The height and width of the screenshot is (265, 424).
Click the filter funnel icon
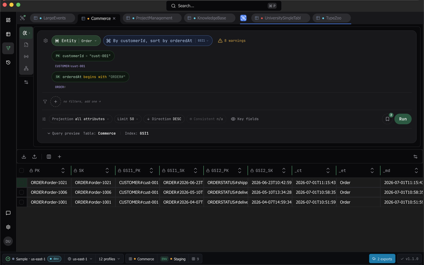tap(45, 102)
